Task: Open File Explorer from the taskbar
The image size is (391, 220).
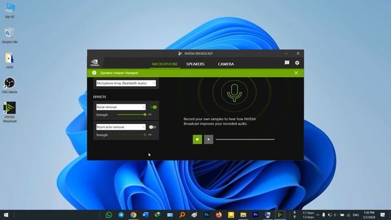Action: pos(243,215)
